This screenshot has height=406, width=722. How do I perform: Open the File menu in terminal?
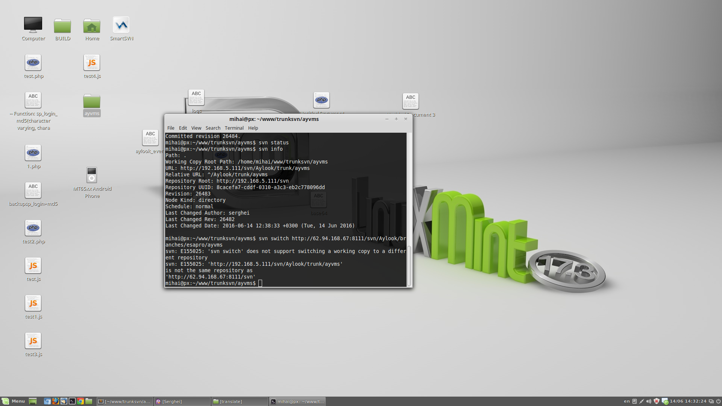pos(171,128)
